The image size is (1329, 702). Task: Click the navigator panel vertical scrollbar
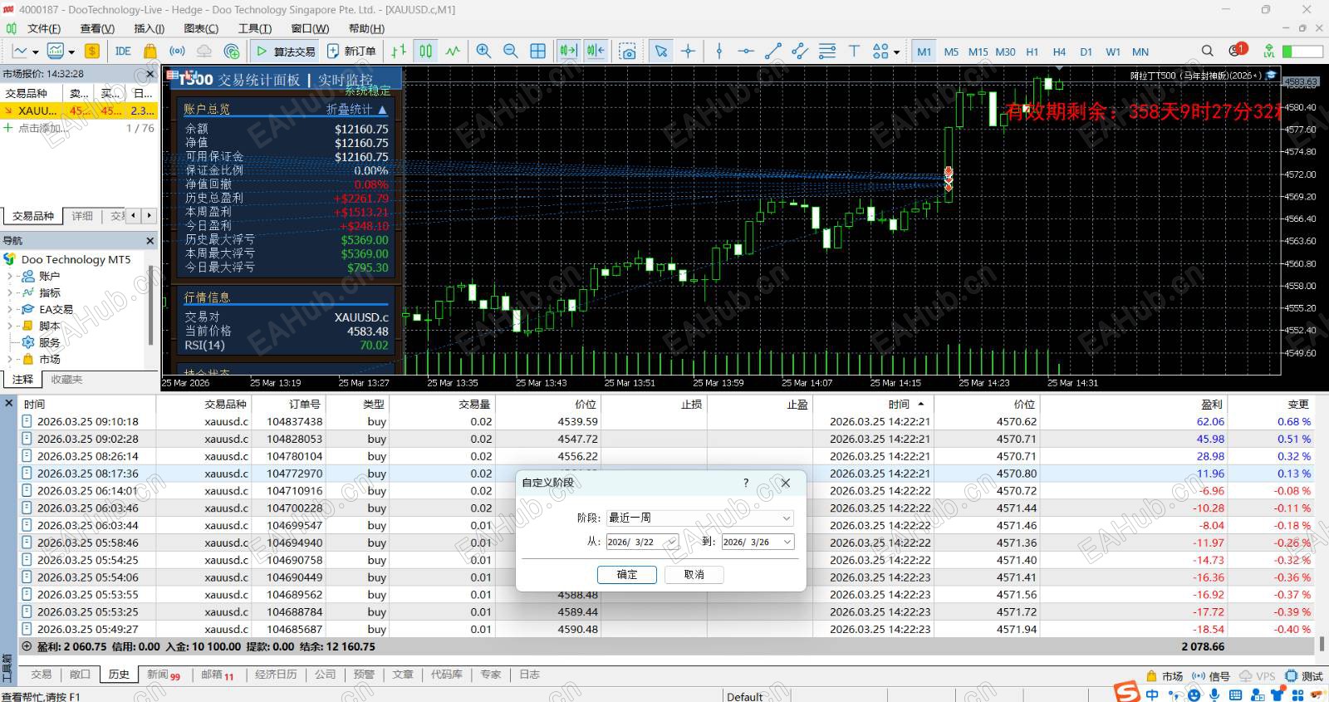tap(150, 305)
